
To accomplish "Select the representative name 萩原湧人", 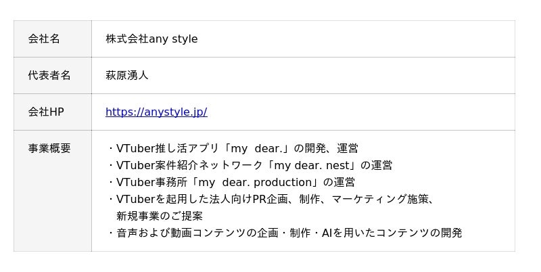I will pos(127,76).
